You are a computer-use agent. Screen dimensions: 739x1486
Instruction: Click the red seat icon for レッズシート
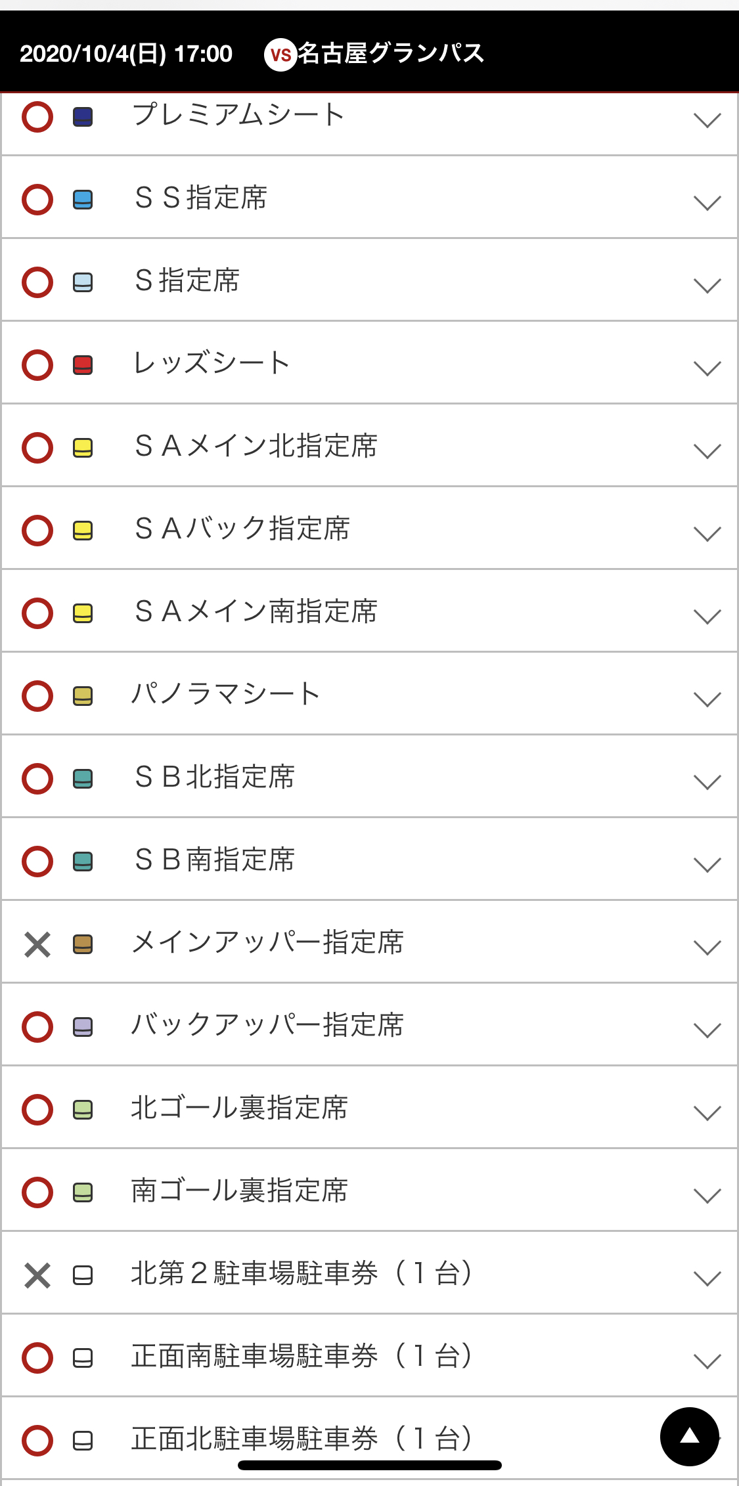83,365
